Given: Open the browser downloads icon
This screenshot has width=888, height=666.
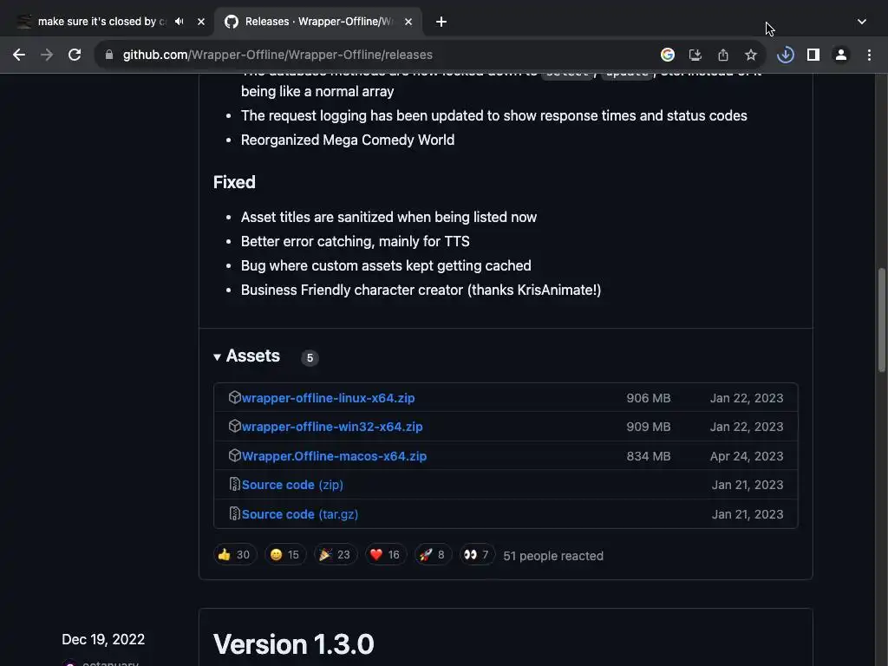Looking at the screenshot, I should pos(786,55).
